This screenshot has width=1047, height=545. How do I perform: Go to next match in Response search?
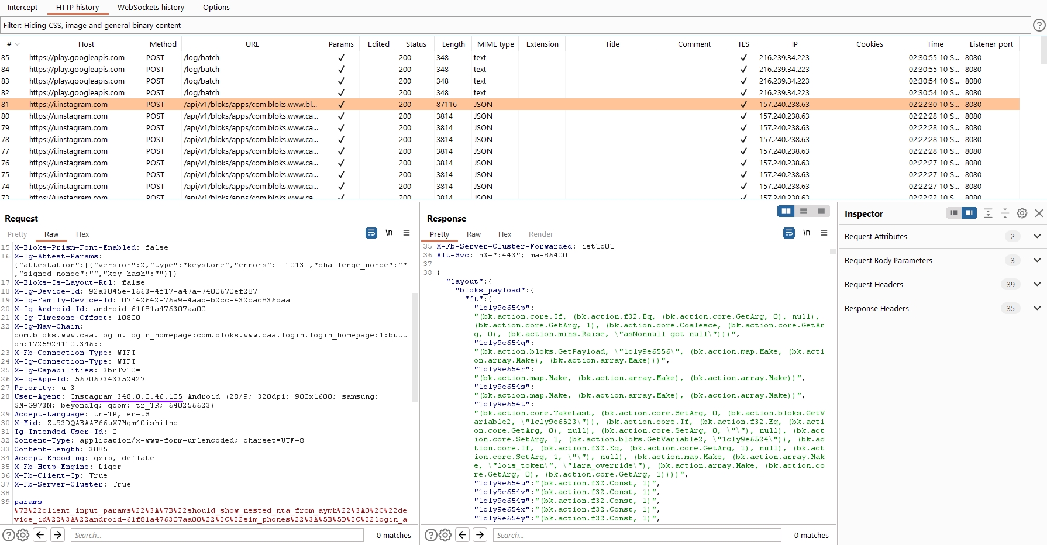480,534
